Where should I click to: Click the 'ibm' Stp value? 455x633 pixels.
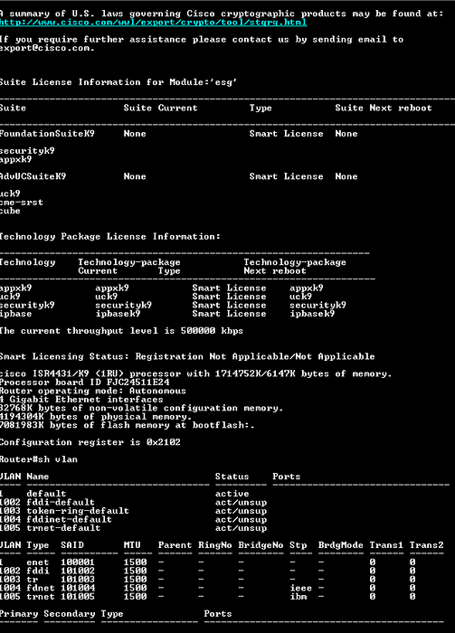(298, 597)
